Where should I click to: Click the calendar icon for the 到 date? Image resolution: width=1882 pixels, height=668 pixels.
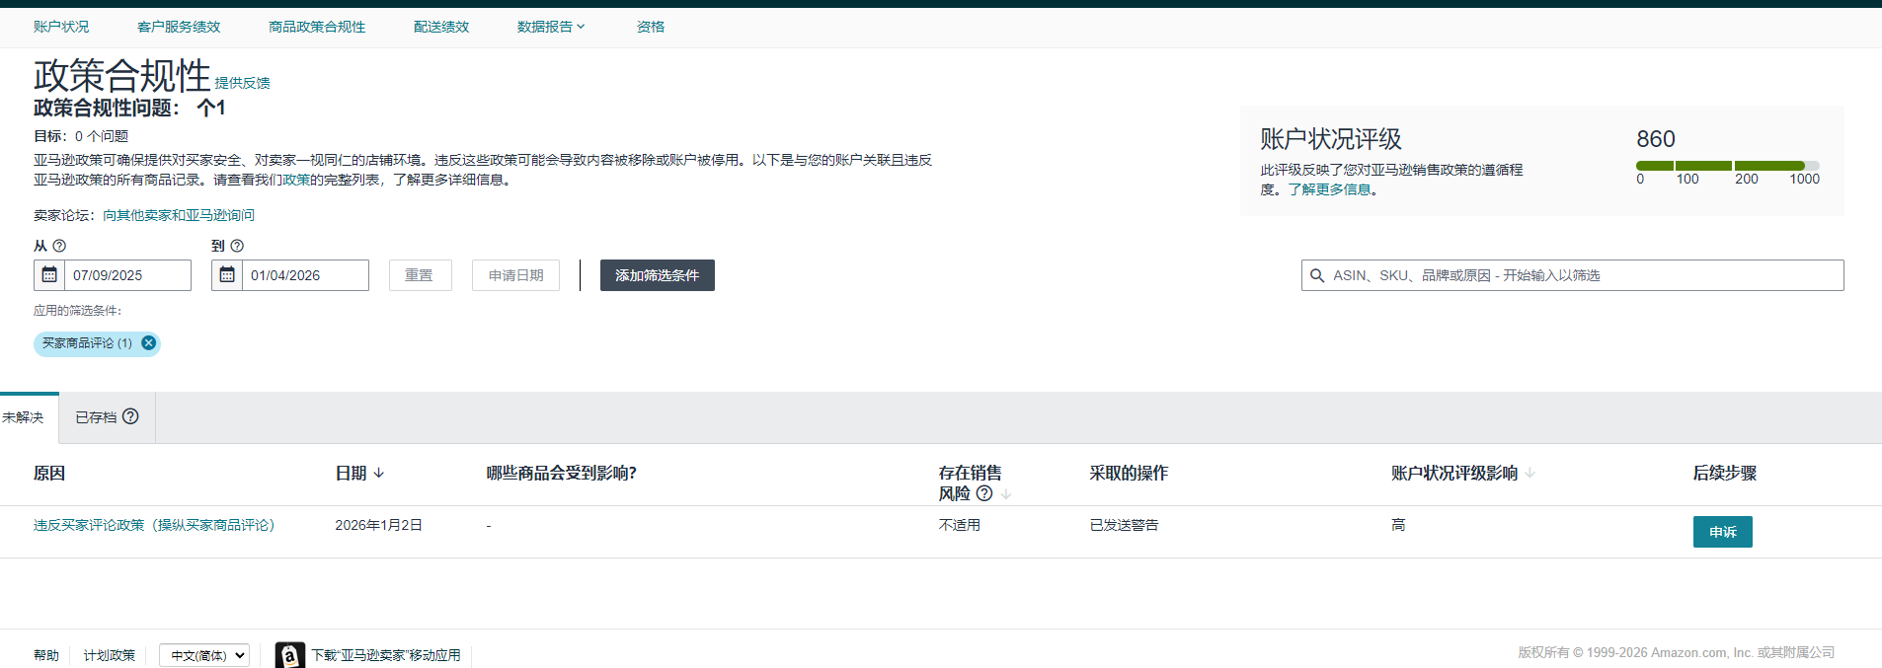[227, 275]
